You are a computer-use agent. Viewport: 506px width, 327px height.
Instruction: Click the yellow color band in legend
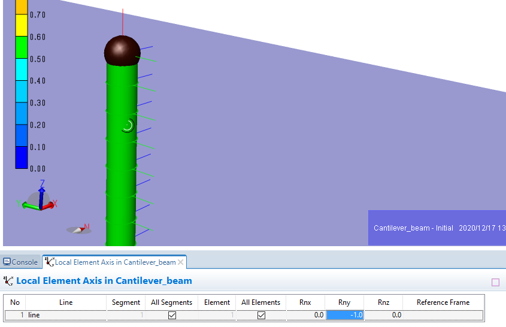pyautogui.click(x=22, y=25)
